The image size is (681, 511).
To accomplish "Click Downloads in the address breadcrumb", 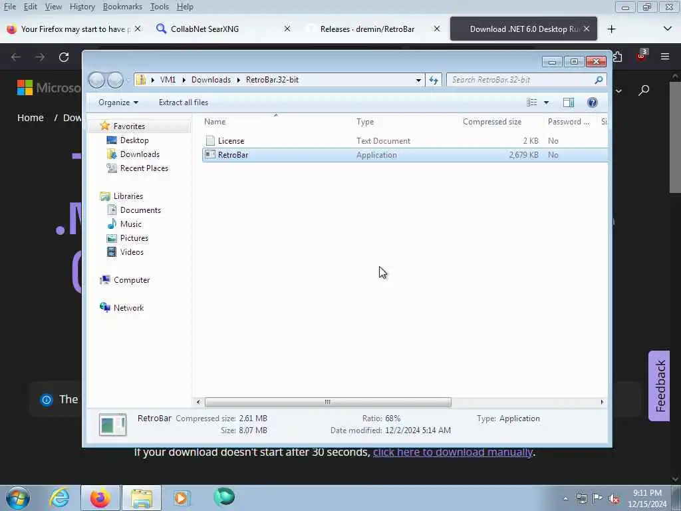I will (x=211, y=80).
